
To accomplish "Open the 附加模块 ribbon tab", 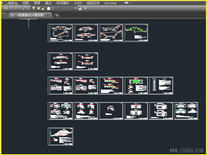I will click(x=63, y=3).
